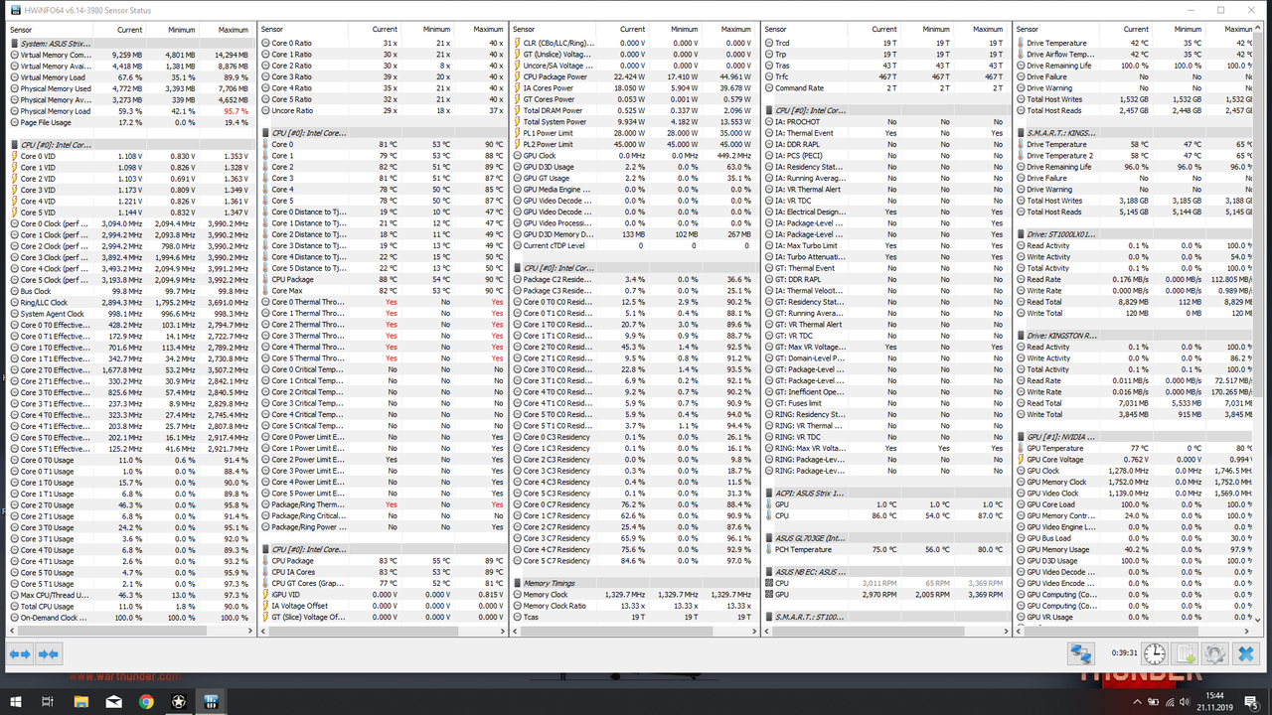Screen dimensions: 1272x715
Task: Select the Core 0 Ratio row
Action: (383, 44)
